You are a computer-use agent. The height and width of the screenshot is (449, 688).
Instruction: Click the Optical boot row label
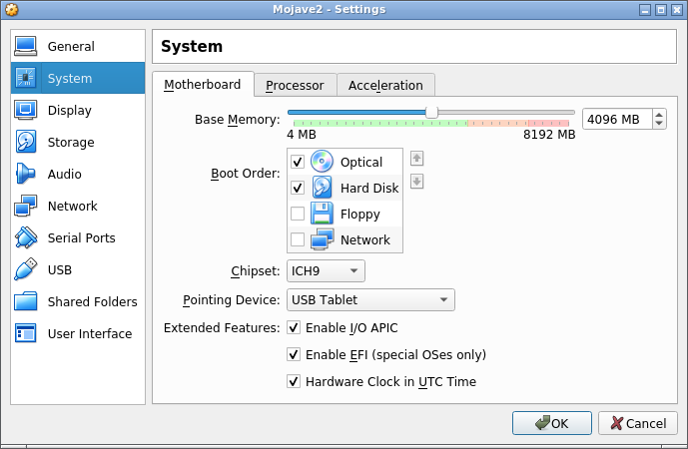[x=361, y=163]
